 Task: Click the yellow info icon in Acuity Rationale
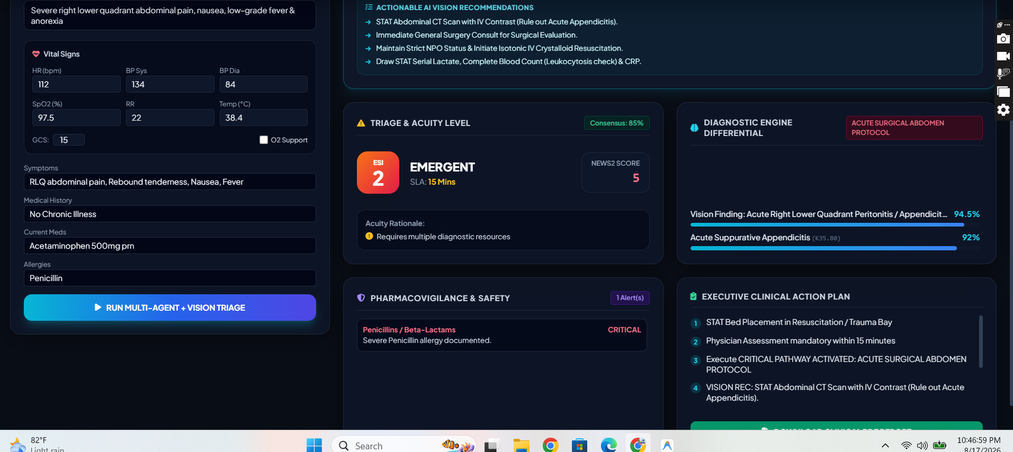369,236
